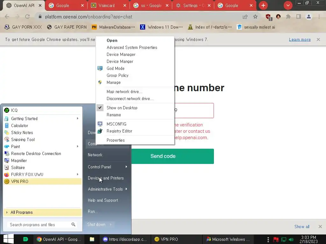Open Chrome's Extensions puzzle menu
326x244 pixels.
(x=288, y=17)
